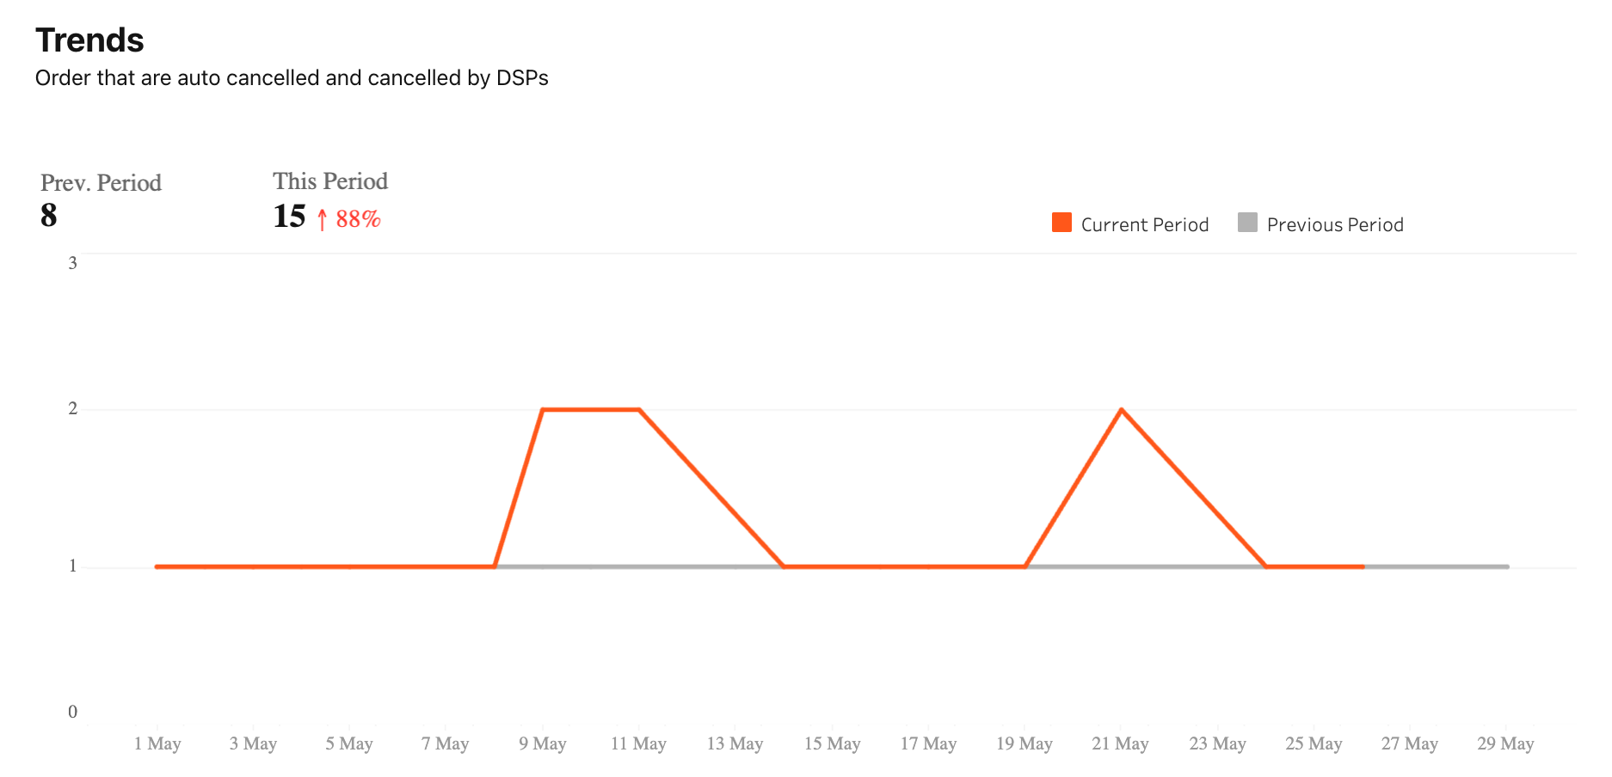Click the Trends heading

coord(89,40)
